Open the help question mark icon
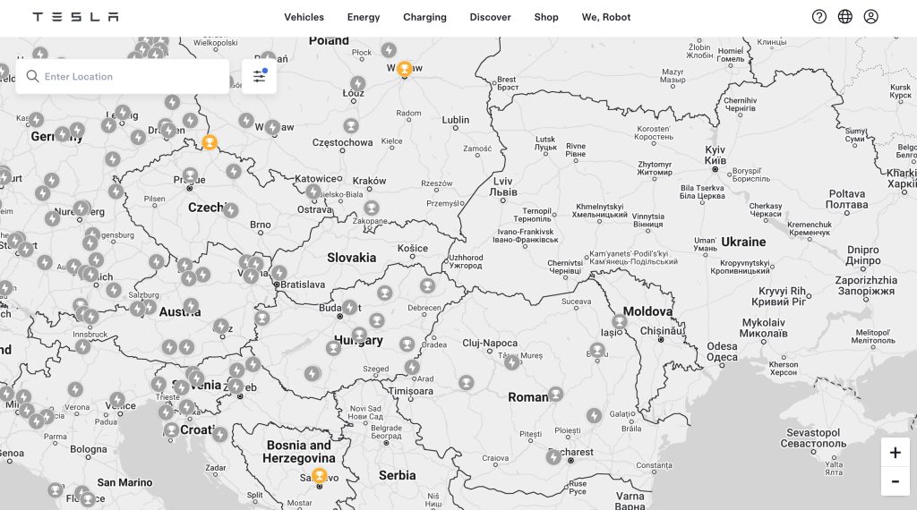917x510 pixels. click(x=819, y=16)
